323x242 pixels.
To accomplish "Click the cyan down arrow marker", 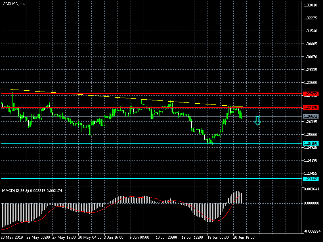I will pos(257,121).
